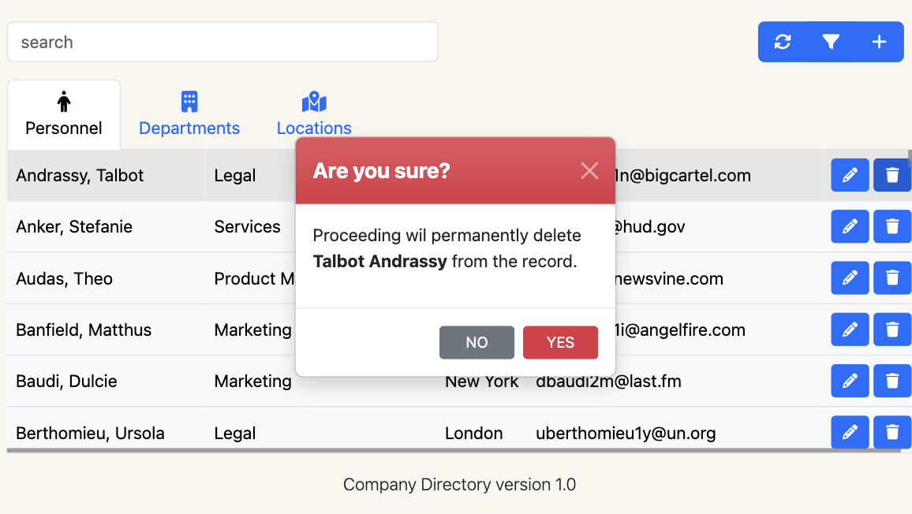Close the Are you sure dialog
The image size is (912, 514).
click(x=589, y=170)
